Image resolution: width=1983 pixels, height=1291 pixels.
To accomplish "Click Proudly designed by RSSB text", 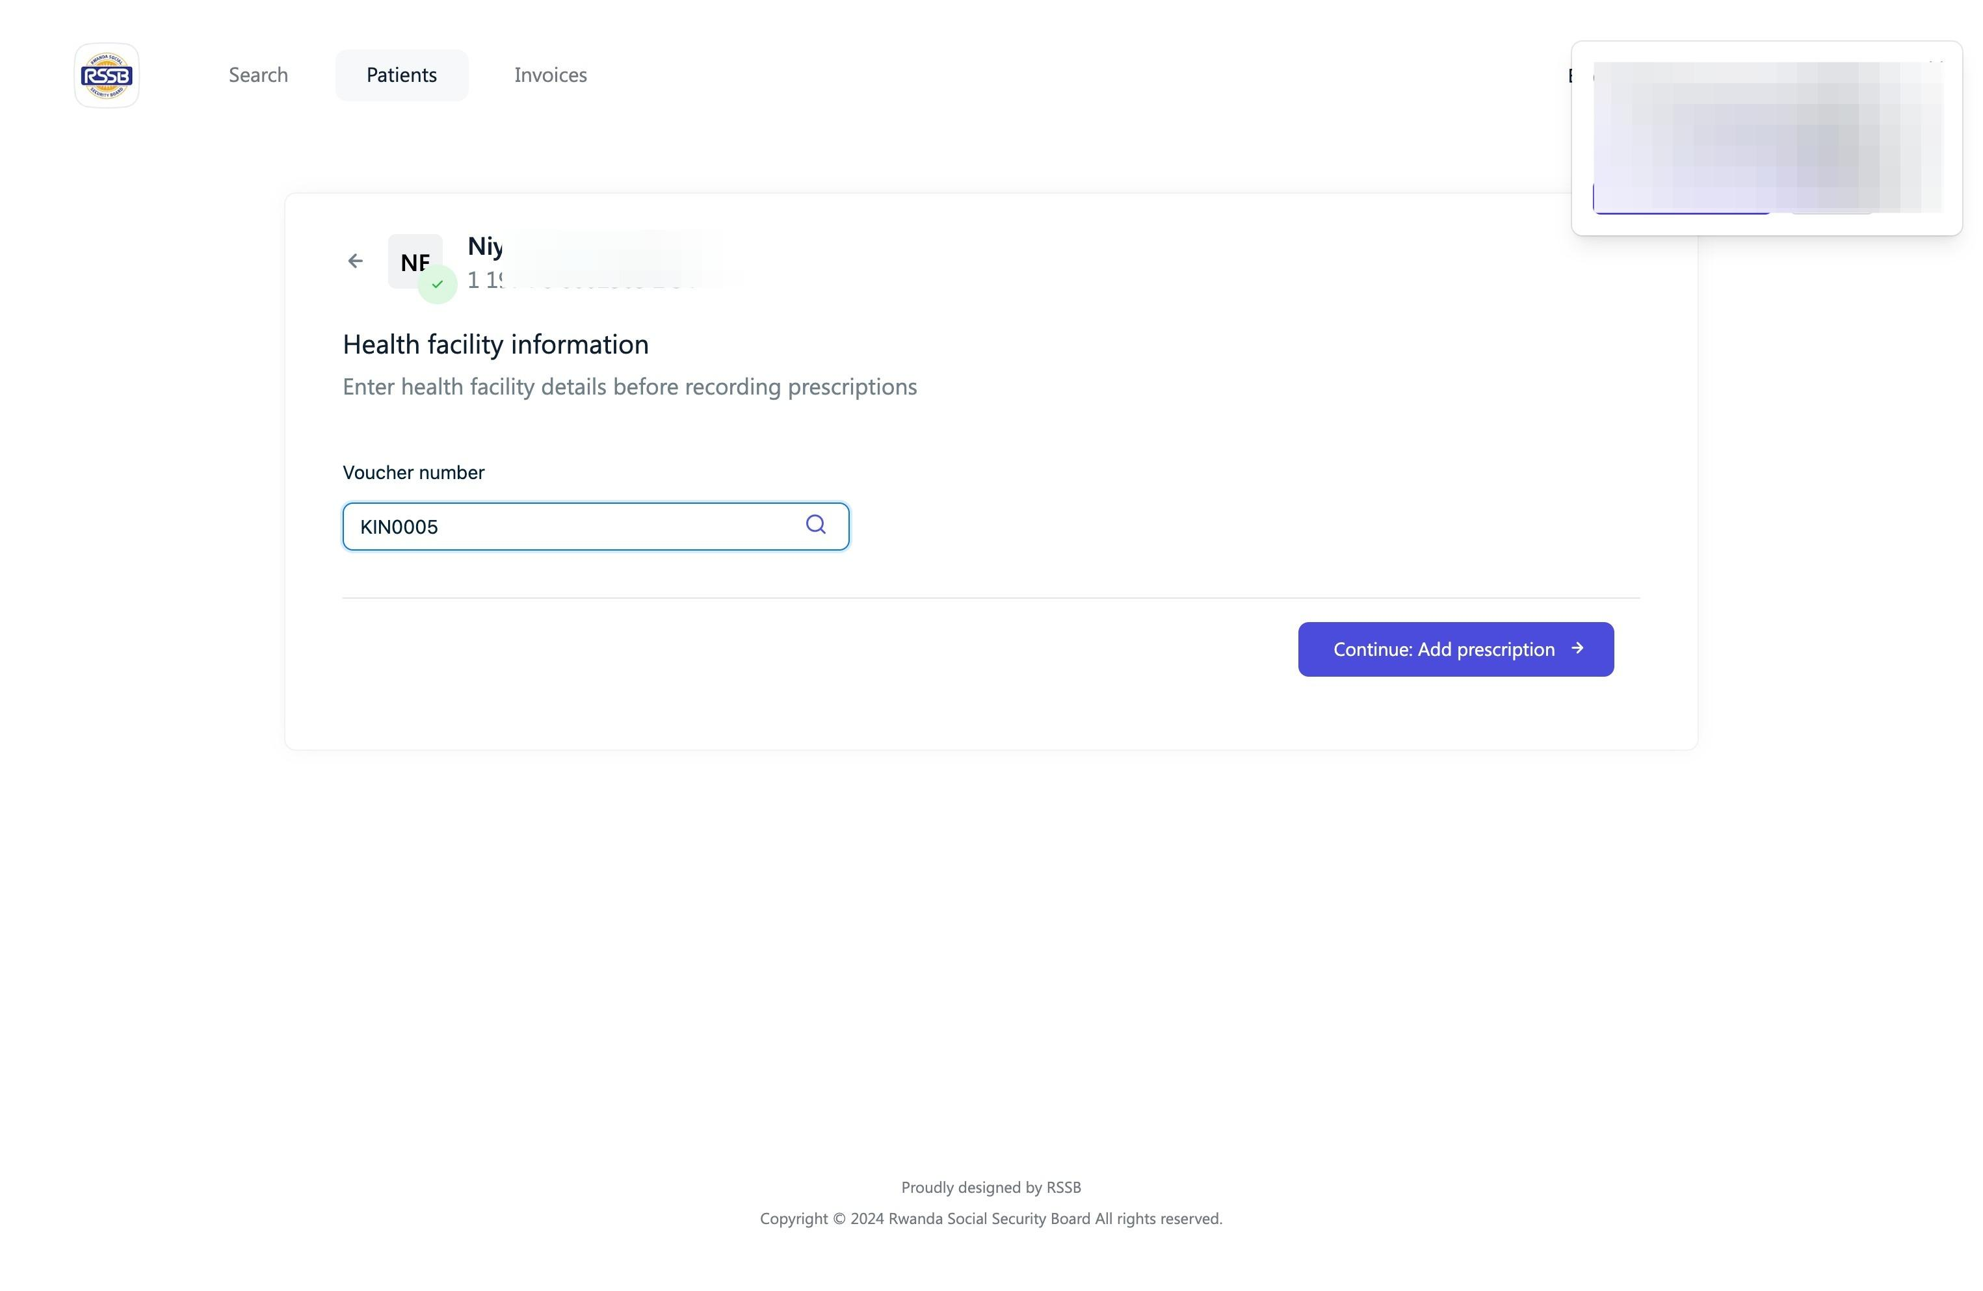I will [991, 1188].
